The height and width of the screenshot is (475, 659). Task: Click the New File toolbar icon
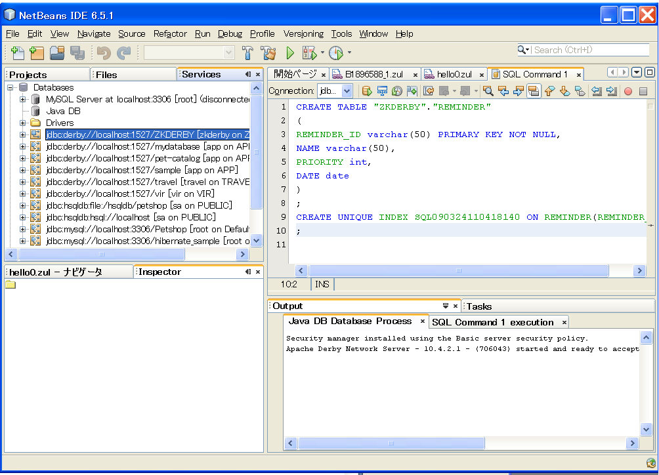coord(18,53)
